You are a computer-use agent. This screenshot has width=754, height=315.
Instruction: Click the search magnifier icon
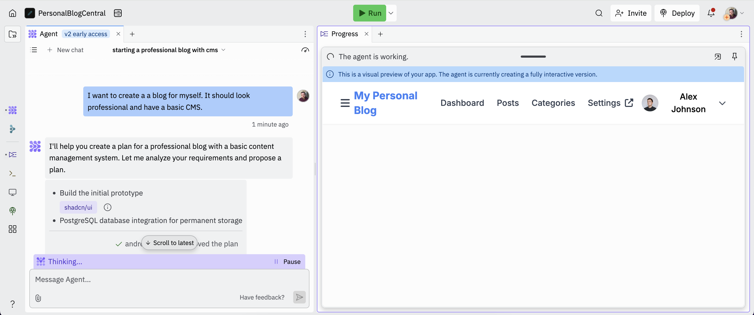pos(598,13)
